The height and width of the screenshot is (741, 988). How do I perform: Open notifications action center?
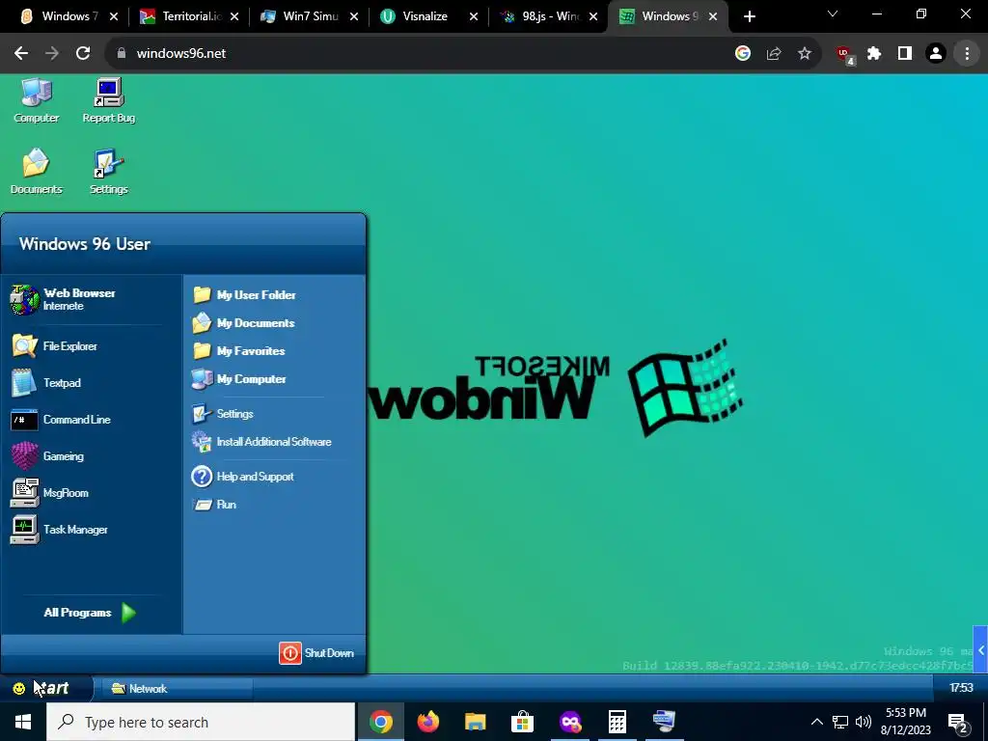click(958, 723)
